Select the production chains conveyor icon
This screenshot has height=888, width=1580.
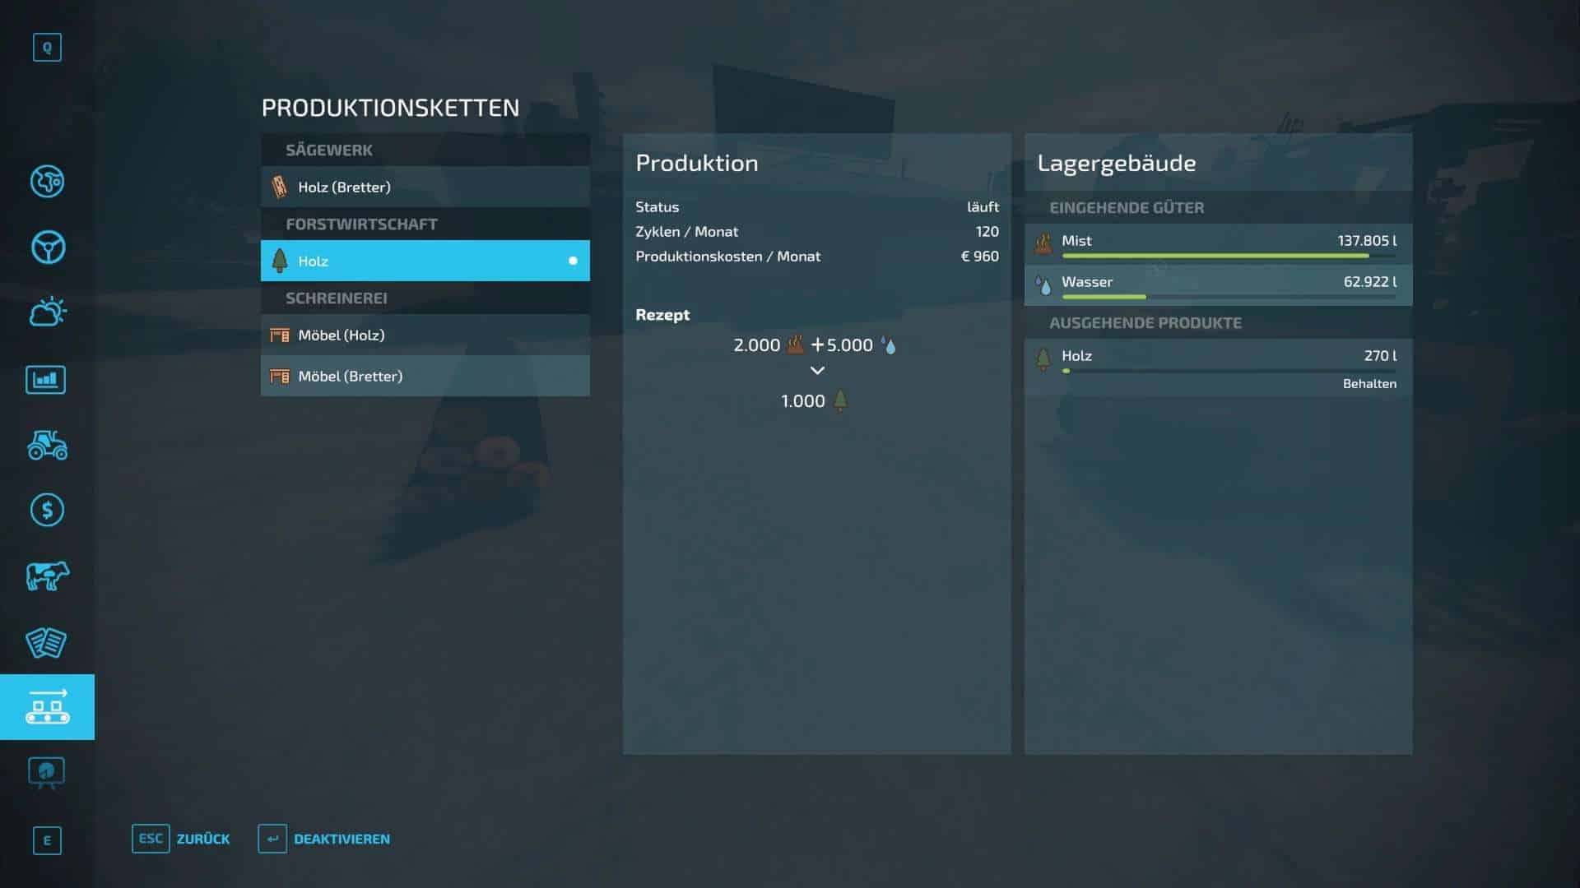click(x=47, y=707)
